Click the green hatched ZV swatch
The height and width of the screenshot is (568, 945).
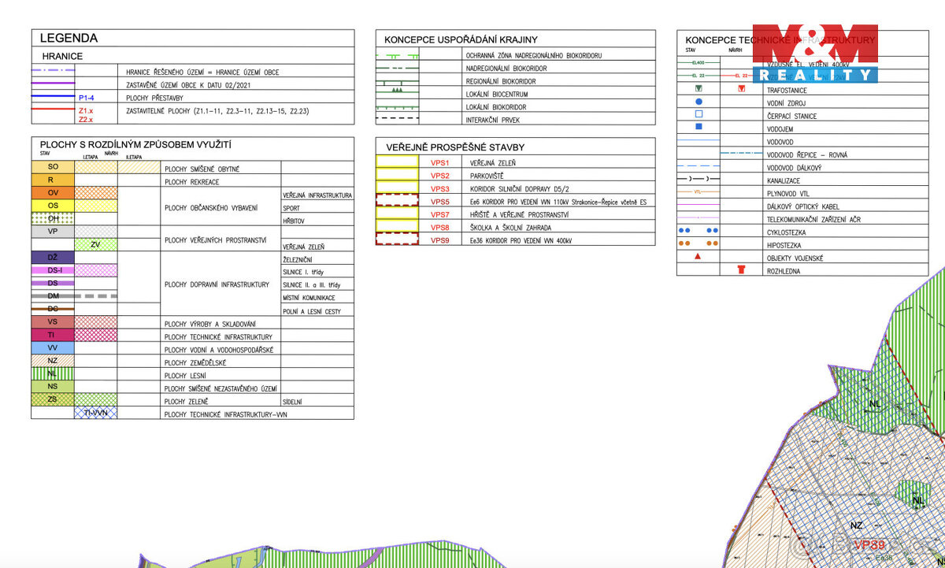click(95, 245)
